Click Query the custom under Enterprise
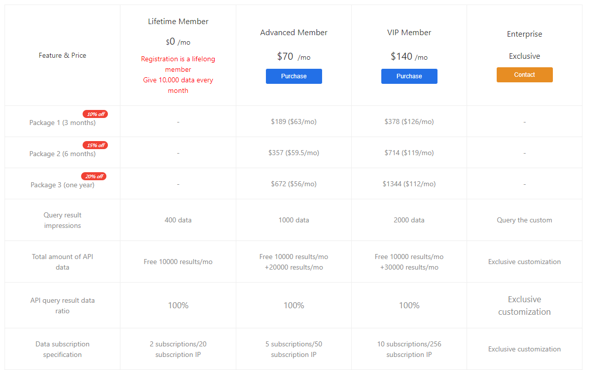The image size is (589, 370). pyautogui.click(x=524, y=220)
